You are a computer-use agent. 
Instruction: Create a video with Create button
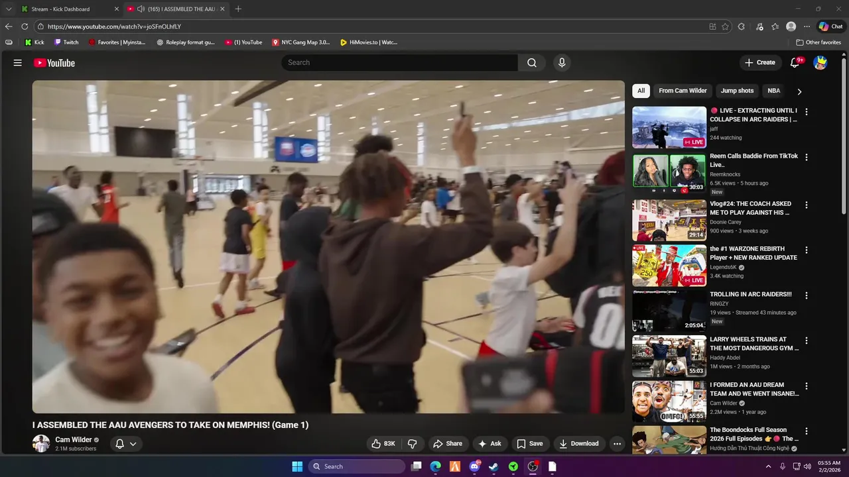tap(759, 62)
